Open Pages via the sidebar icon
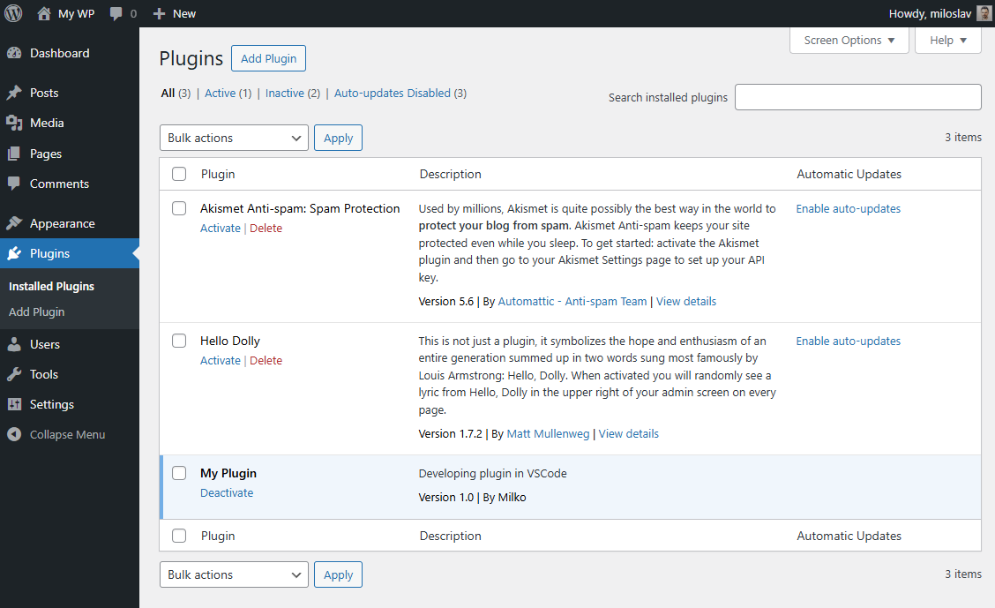This screenshot has width=995, height=608. [x=16, y=154]
